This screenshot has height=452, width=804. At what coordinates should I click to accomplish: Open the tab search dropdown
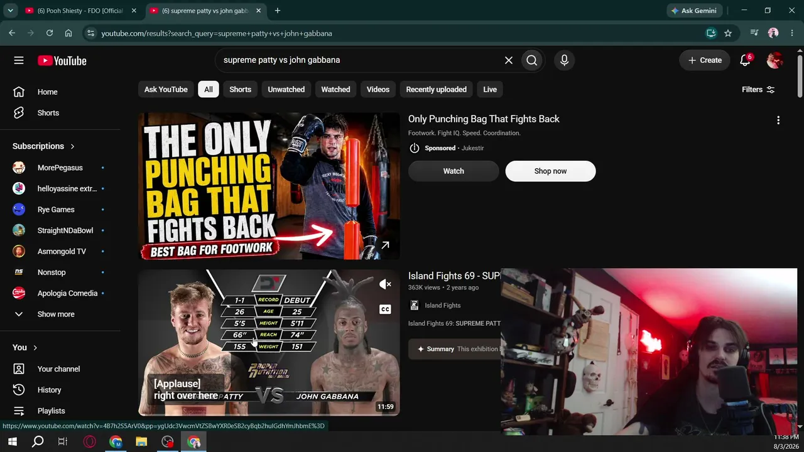click(x=10, y=11)
